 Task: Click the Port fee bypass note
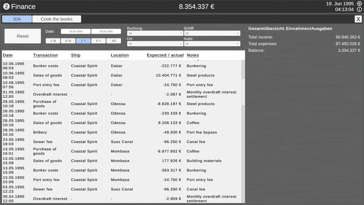[202, 132]
